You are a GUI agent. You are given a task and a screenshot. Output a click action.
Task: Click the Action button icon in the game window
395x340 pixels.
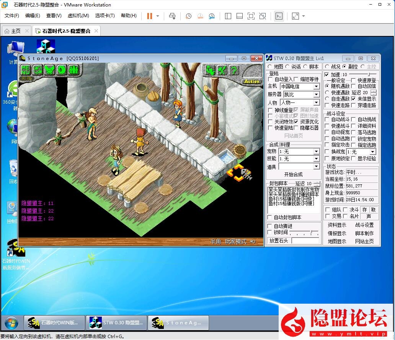point(251,81)
